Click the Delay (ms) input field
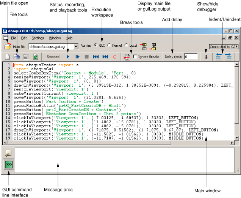 click(191, 57)
